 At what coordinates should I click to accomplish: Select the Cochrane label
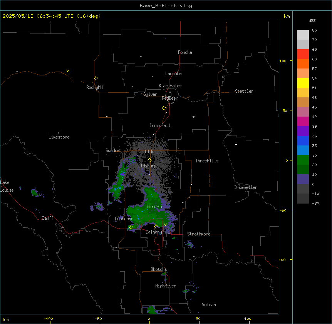(124, 219)
